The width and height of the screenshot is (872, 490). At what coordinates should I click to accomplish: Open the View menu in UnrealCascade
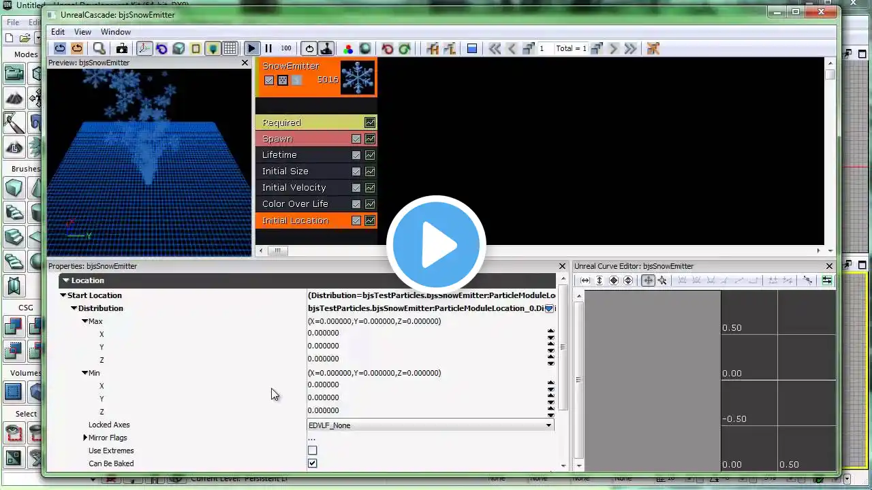click(82, 32)
